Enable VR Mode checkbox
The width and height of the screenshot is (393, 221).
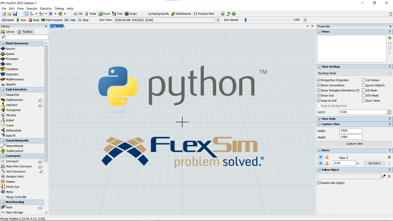[364, 90]
